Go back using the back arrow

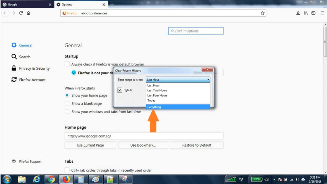click(x=5, y=13)
